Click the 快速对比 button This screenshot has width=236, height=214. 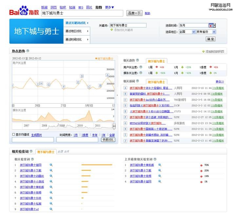pyautogui.click(x=108, y=140)
